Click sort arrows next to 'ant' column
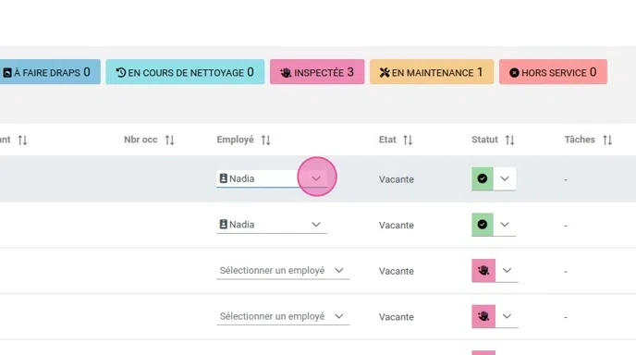The height and width of the screenshot is (355, 636). [x=22, y=140]
